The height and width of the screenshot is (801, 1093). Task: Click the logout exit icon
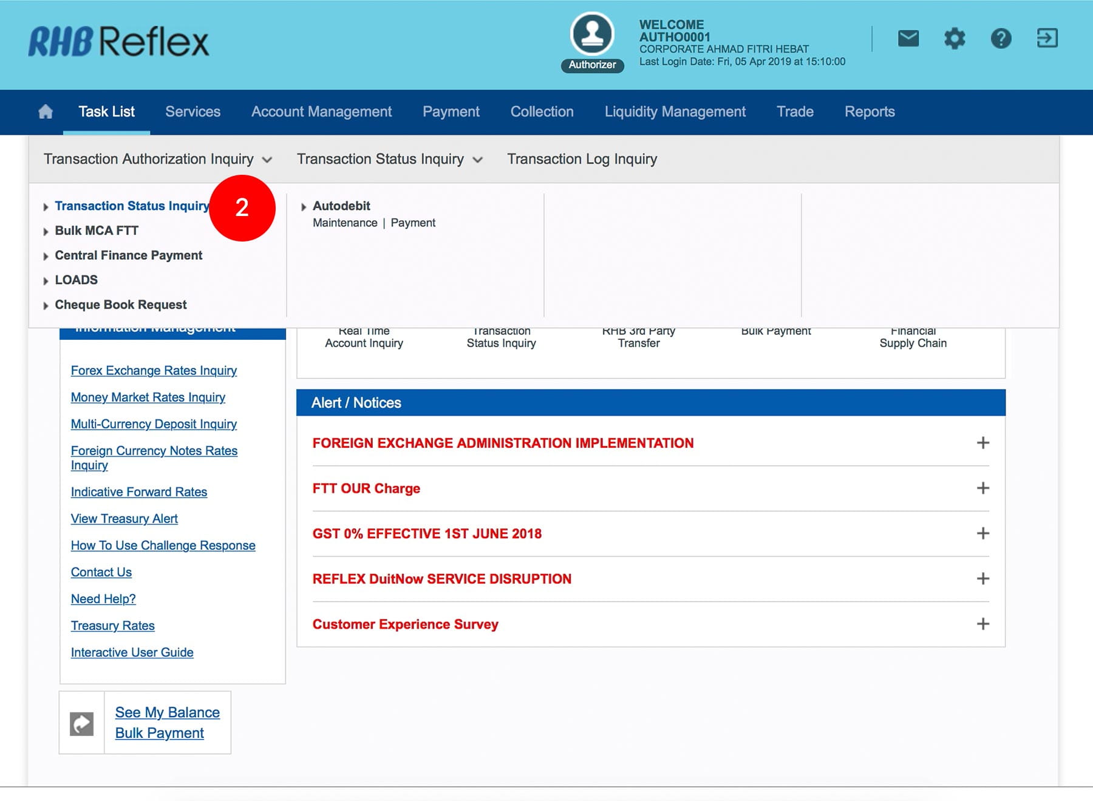(1047, 38)
